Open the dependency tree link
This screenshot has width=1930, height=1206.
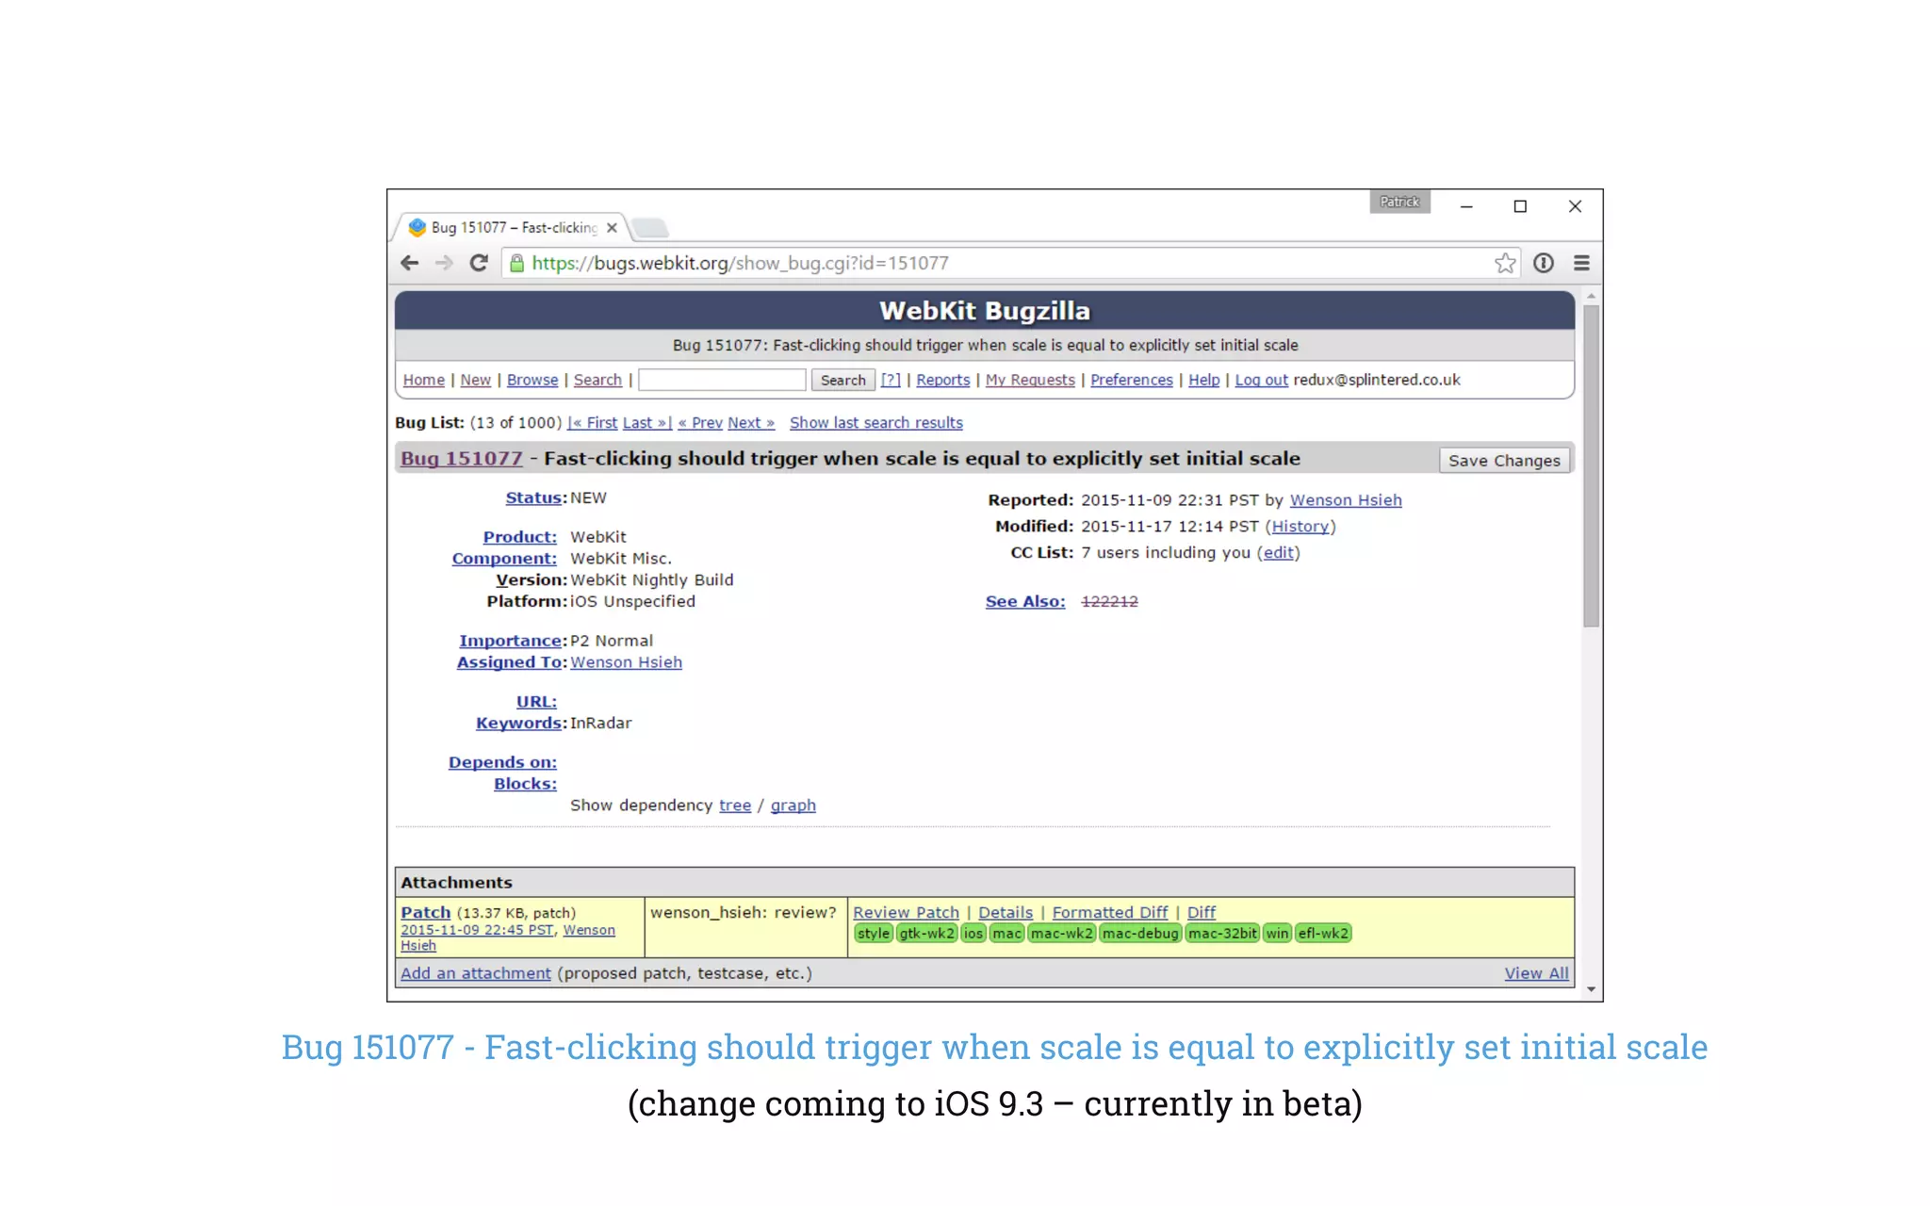[735, 806]
